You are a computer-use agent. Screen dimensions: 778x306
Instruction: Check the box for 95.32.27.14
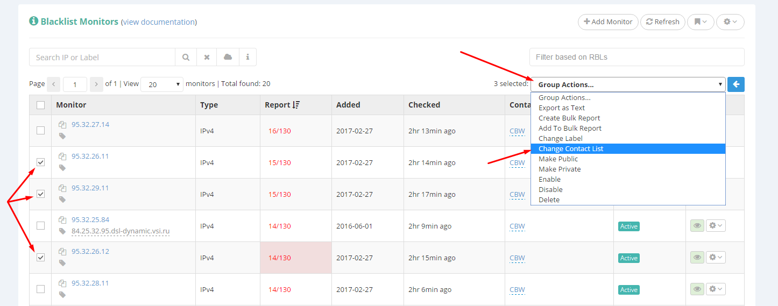click(40, 130)
